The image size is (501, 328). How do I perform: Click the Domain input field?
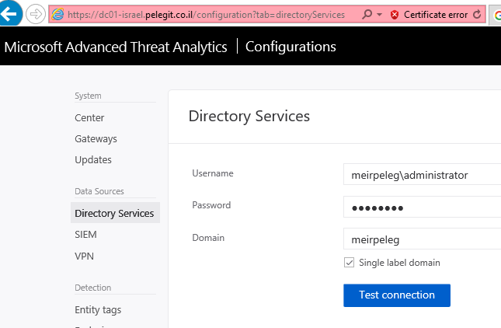[422, 239]
